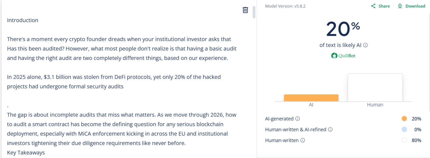Click the Share button

pos(380,6)
